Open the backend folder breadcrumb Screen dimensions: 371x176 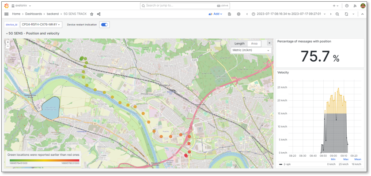click(x=53, y=14)
